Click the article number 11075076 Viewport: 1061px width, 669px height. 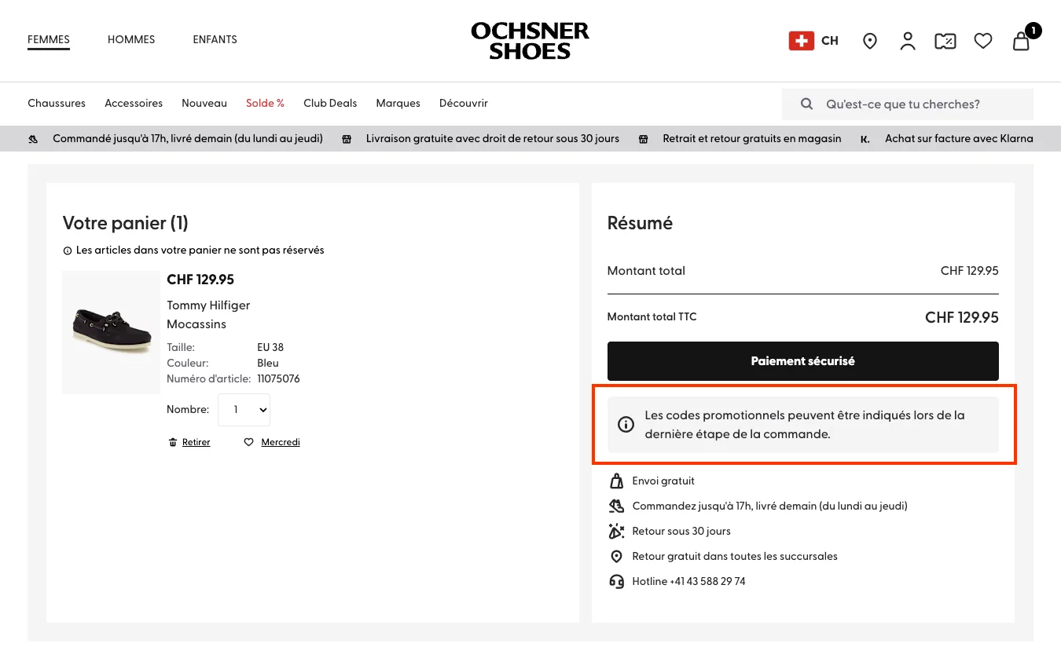click(278, 378)
